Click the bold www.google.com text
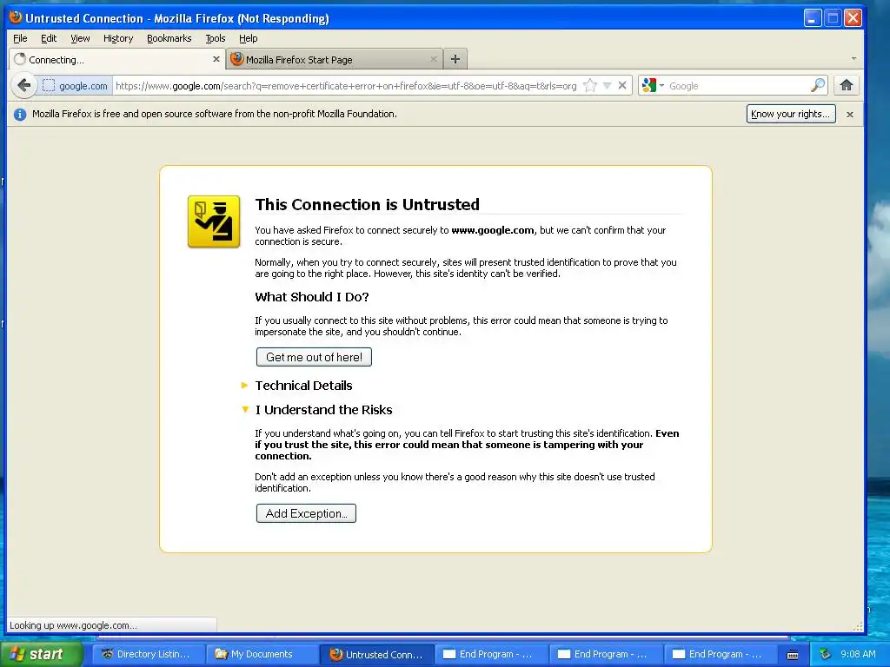The height and width of the screenshot is (667, 890). [x=493, y=230]
